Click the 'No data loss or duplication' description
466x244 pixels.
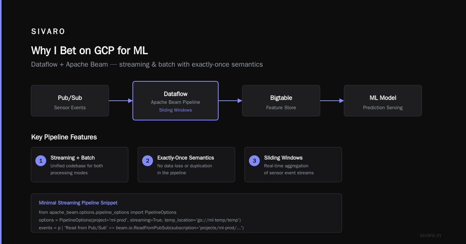(185, 166)
